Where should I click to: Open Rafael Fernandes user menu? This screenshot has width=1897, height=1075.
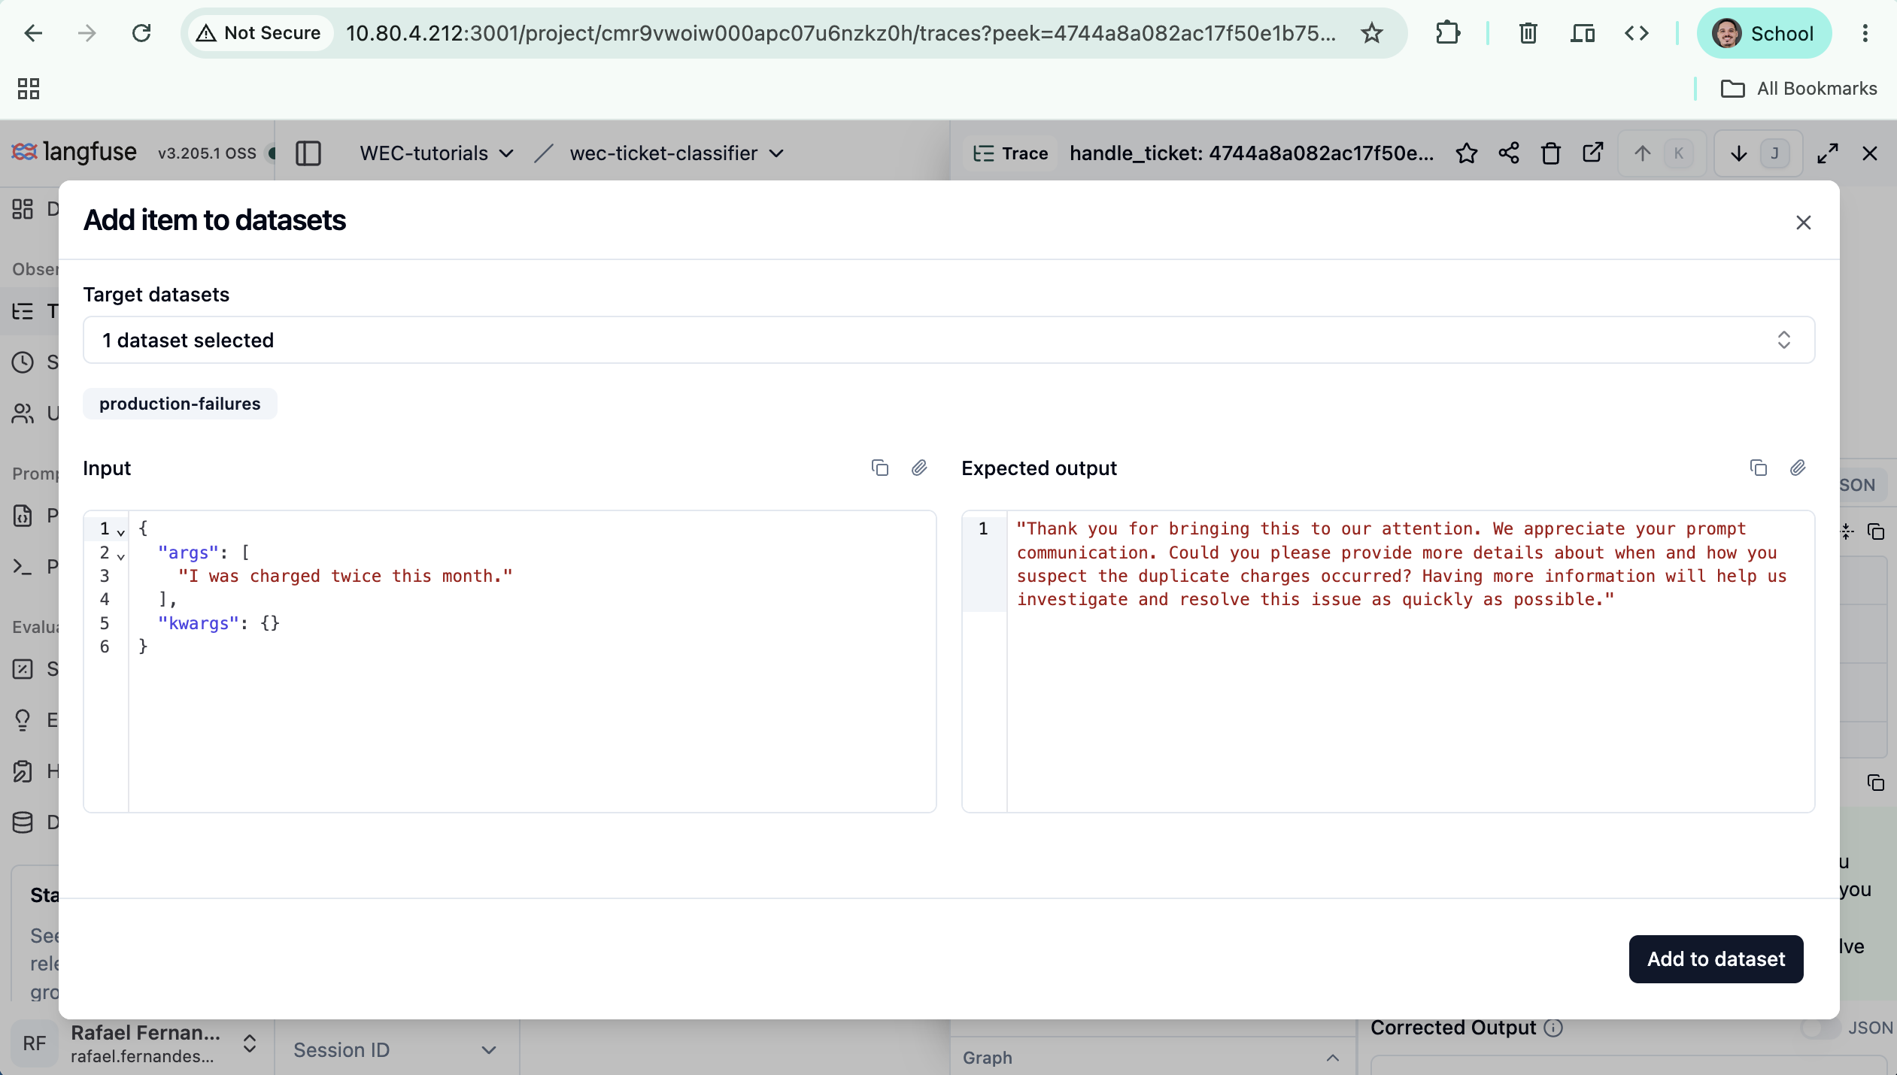point(137,1043)
